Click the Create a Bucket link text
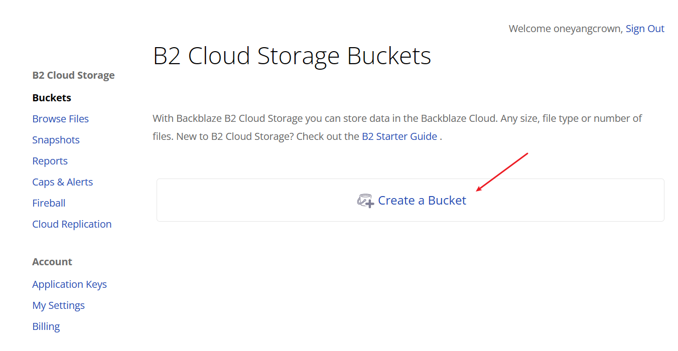678x351 pixels. click(x=422, y=201)
